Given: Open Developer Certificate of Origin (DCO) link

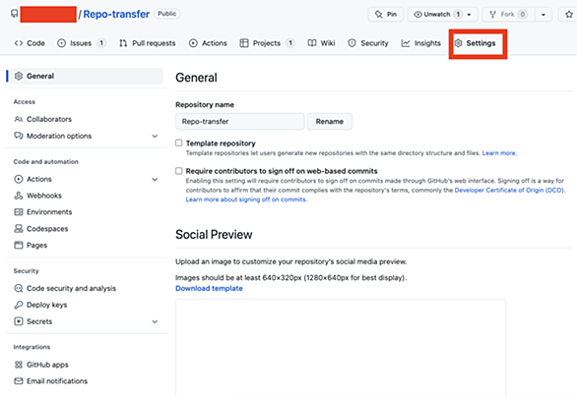Looking at the screenshot, I should click(510, 190).
